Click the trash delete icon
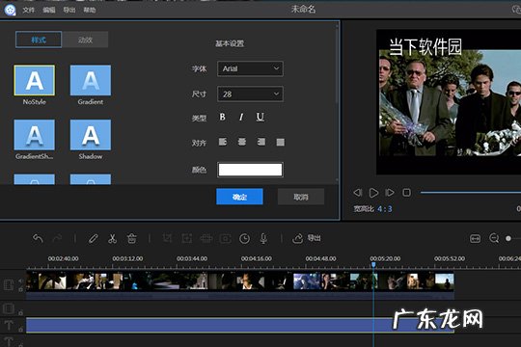The height and width of the screenshot is (347, 521). [131, 238]
